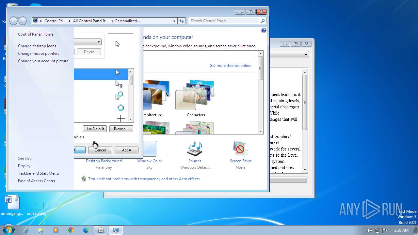This screenshot has width=418, height=235.
Task: Click the shield icon beside Troubleshoot link
Action: pyautogui.click(x=84, y=179)
